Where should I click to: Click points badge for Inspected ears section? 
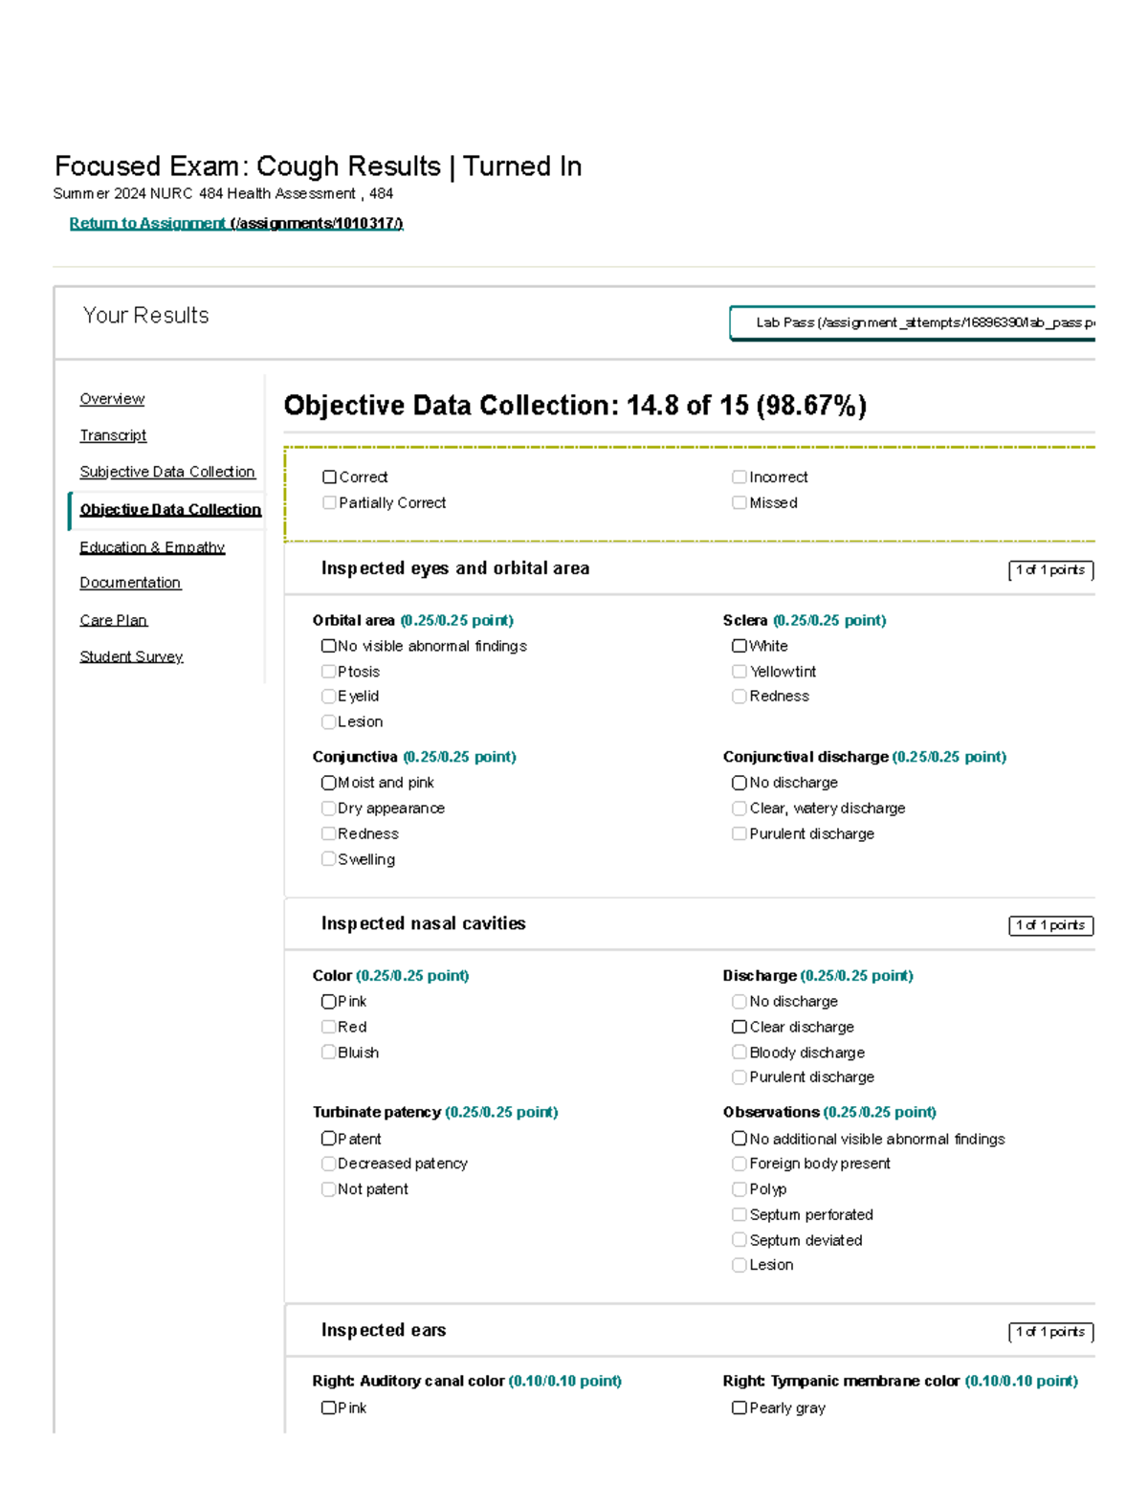tap(1050, 1332)
